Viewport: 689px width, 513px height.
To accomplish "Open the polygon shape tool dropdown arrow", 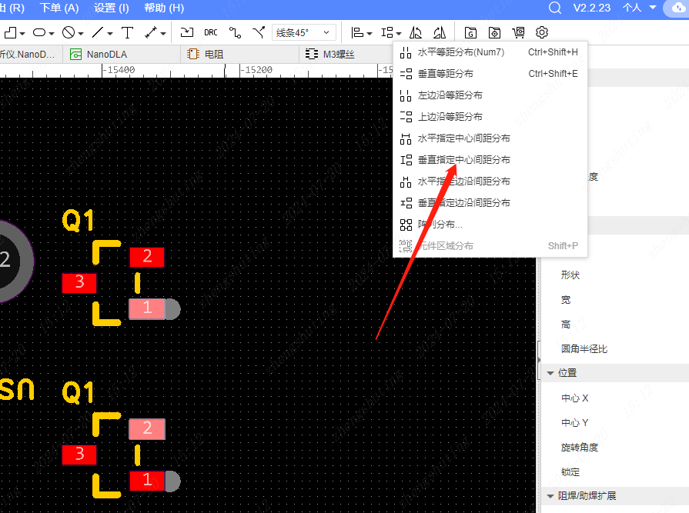I will coord(22,33).
